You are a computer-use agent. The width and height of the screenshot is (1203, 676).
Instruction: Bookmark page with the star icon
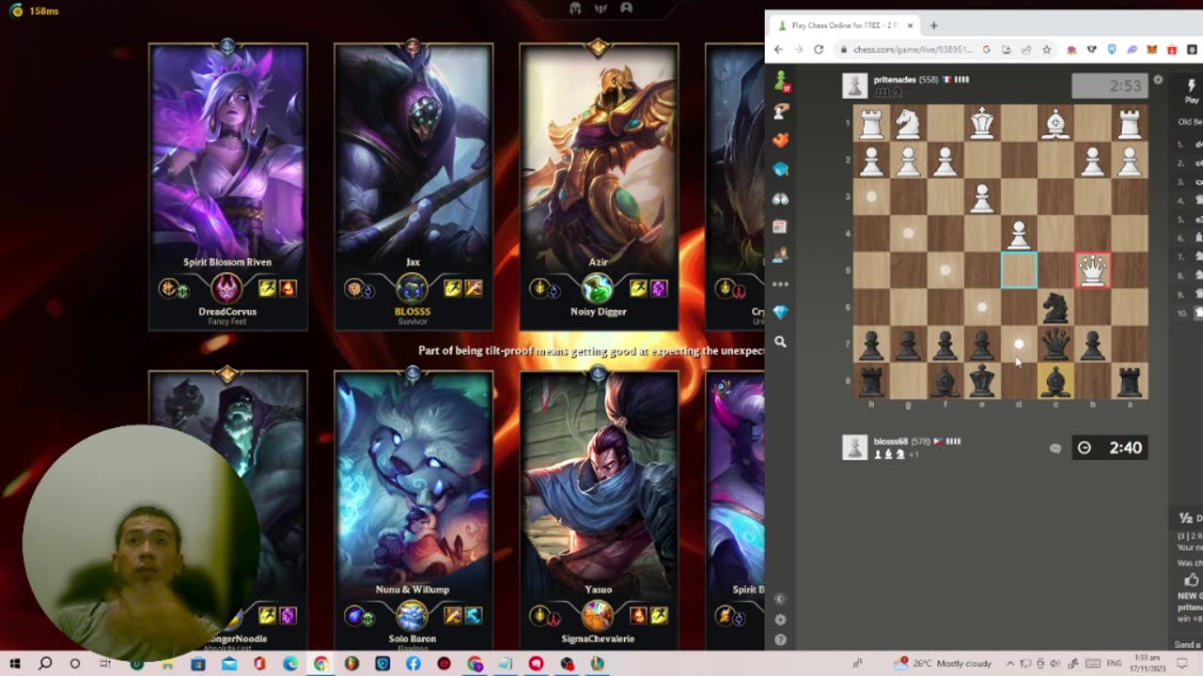1046,50
